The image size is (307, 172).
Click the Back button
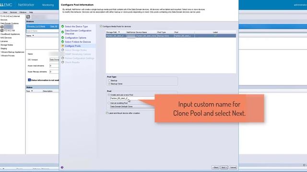[215, 167]
